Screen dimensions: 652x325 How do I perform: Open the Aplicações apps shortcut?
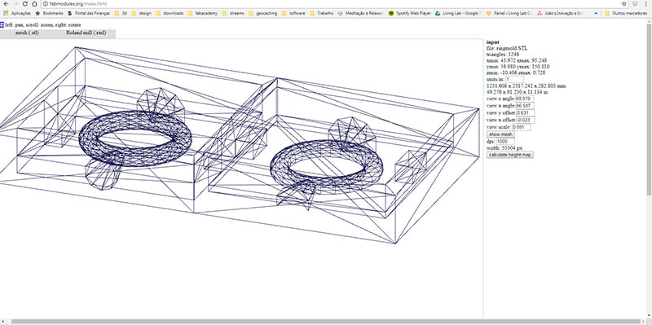17,13
